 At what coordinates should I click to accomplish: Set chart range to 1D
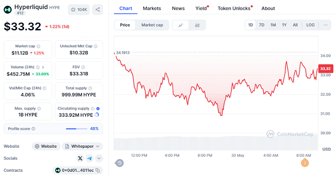(x=250, y=25)
